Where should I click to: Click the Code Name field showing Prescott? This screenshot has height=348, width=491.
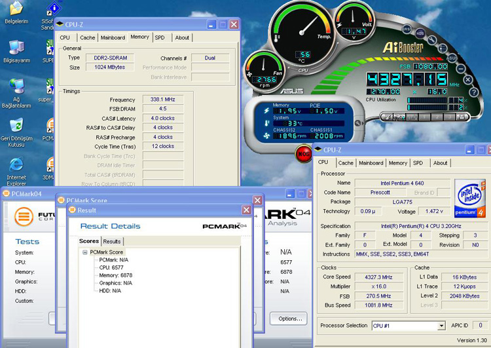[x=380, y=193]
